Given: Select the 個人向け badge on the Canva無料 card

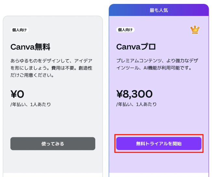Looking at the screenshot, I should coord(20,30).
